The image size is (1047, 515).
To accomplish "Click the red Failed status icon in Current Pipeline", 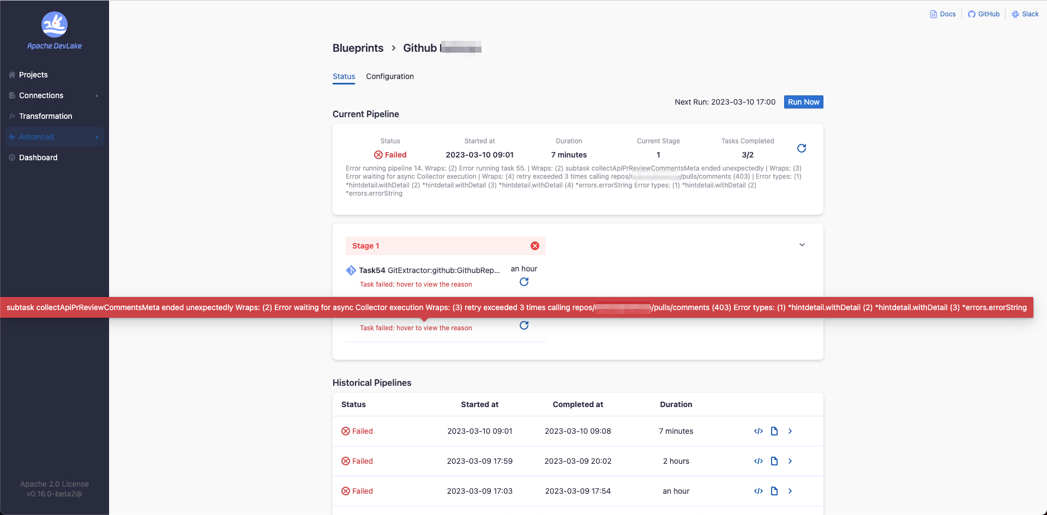I will pyautogui.click(x=378, y=155).
